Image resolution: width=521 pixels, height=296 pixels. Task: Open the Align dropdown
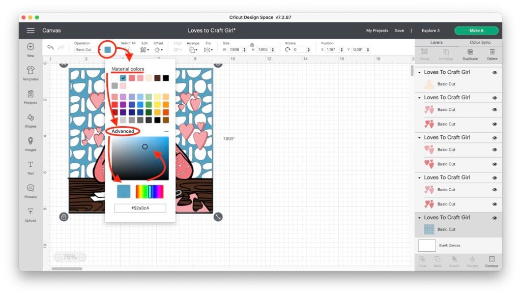pos(178,50)
